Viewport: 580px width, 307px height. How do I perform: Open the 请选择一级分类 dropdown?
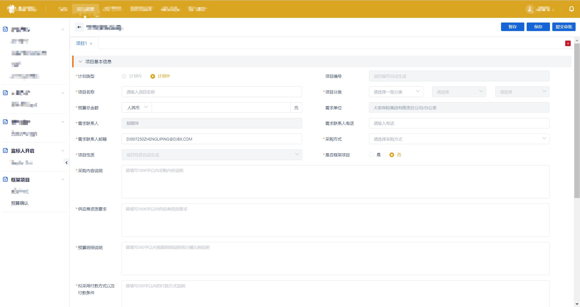(x=396, y=92)
